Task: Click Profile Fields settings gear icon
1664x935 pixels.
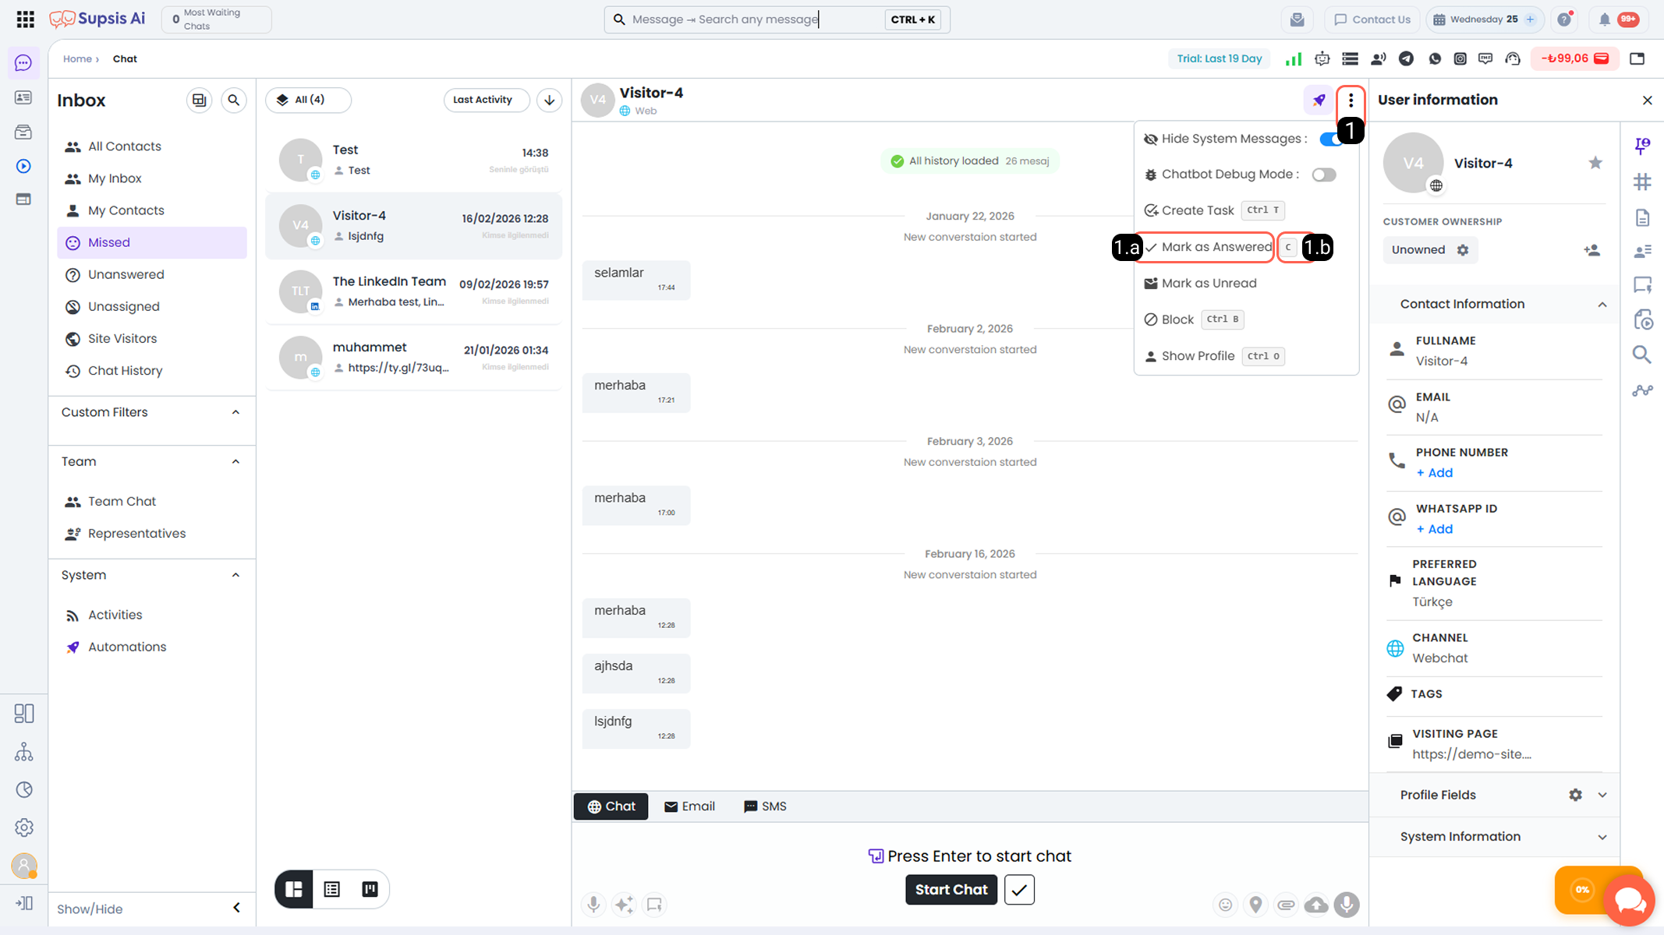Action: click(1576, 795)
